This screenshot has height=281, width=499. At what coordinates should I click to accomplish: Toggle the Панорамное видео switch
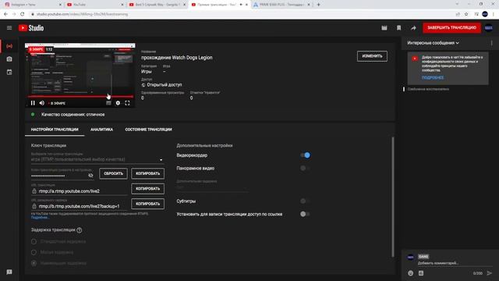pyautogui.click(x=305, y=169)
